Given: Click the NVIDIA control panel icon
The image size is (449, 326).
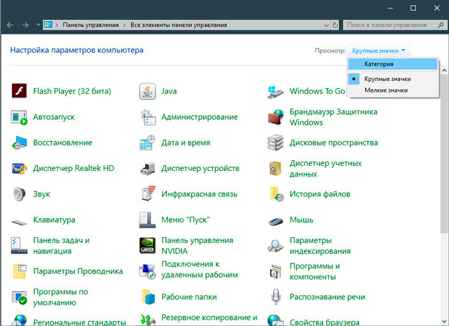Looking at the screenshot, I should coord(148,246).
